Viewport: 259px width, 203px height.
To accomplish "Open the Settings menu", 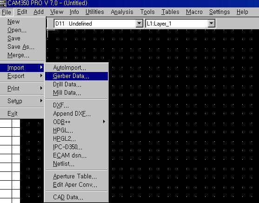I will click(x=219, y=12).
